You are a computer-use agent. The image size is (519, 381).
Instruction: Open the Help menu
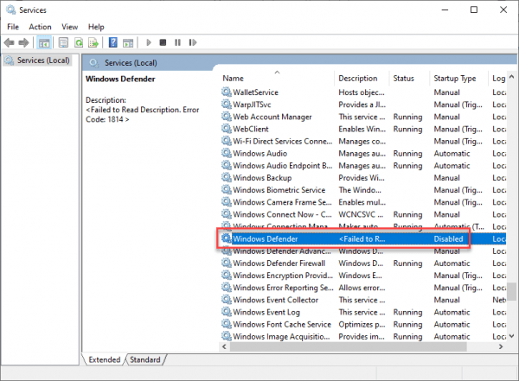96,27
